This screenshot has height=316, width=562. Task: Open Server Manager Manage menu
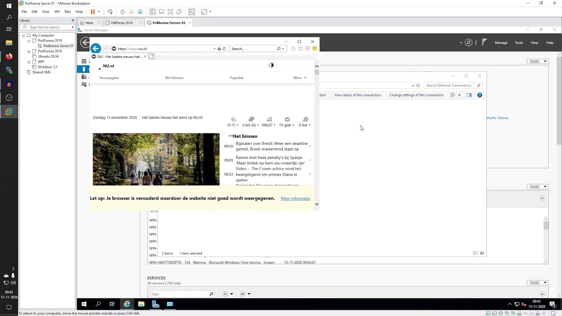tap(501, 43)
